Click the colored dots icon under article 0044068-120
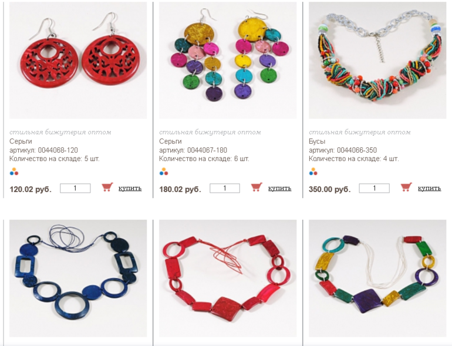This screenshot has height=346, width=452. [14, 172]
